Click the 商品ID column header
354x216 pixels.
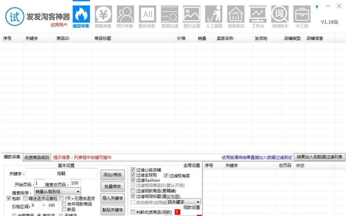tap(74, 38)
